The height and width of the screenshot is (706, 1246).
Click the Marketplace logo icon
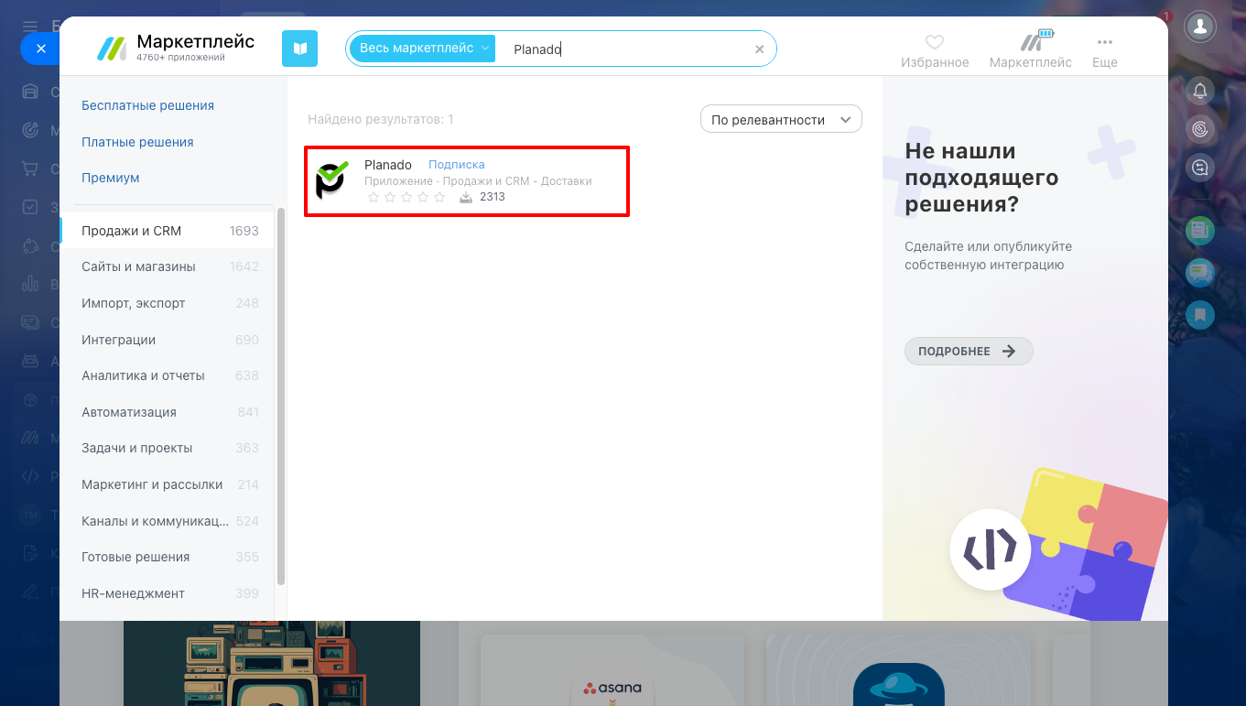coord(112,48)
